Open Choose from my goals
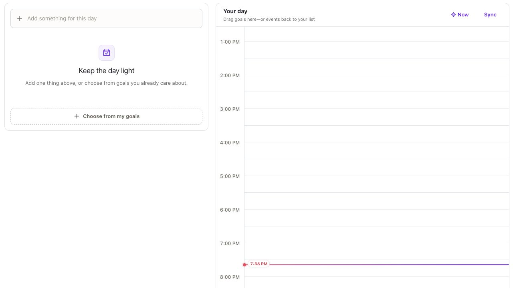This screenshot has width=513, height=288. click(106, 116)
